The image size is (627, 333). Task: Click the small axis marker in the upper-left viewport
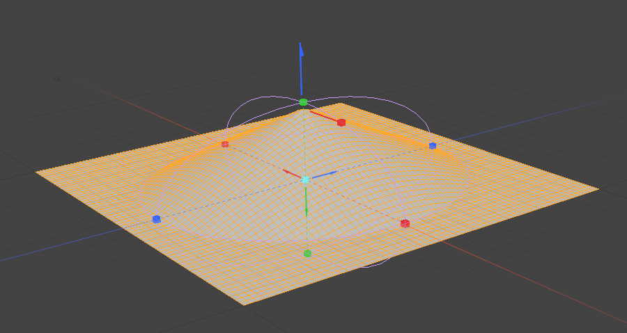pos(57,79)
